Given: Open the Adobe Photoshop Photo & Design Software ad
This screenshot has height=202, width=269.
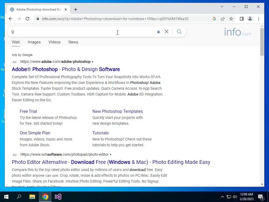Looking at the screenshot, I should coord(66,69).
